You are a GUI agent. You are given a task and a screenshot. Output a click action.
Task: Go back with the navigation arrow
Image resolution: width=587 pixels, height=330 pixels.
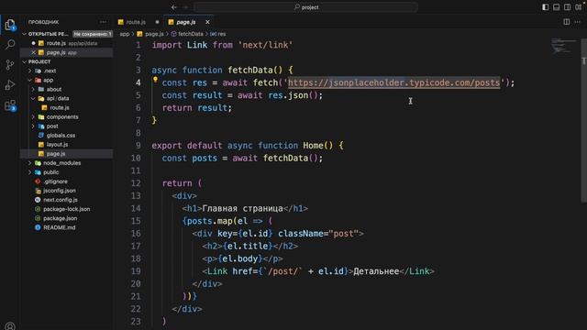point(173,7)
